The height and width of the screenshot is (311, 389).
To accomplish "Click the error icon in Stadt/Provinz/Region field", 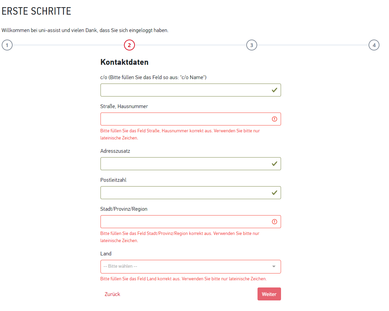I will pyautogui.click(x=275, y=222).
